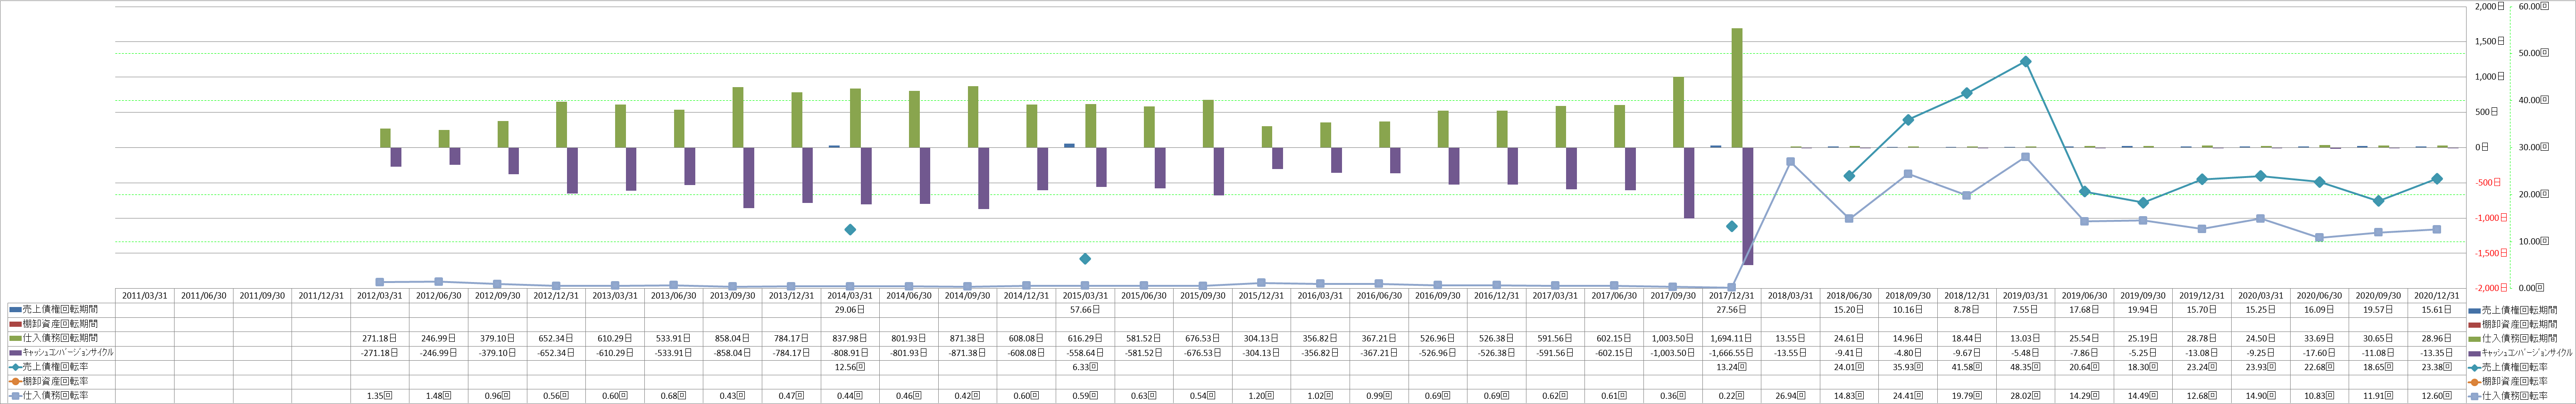Click the 12.56回 cell
Image resolution: width=2576 pixels, height=404 pixels.
[850, 367]
